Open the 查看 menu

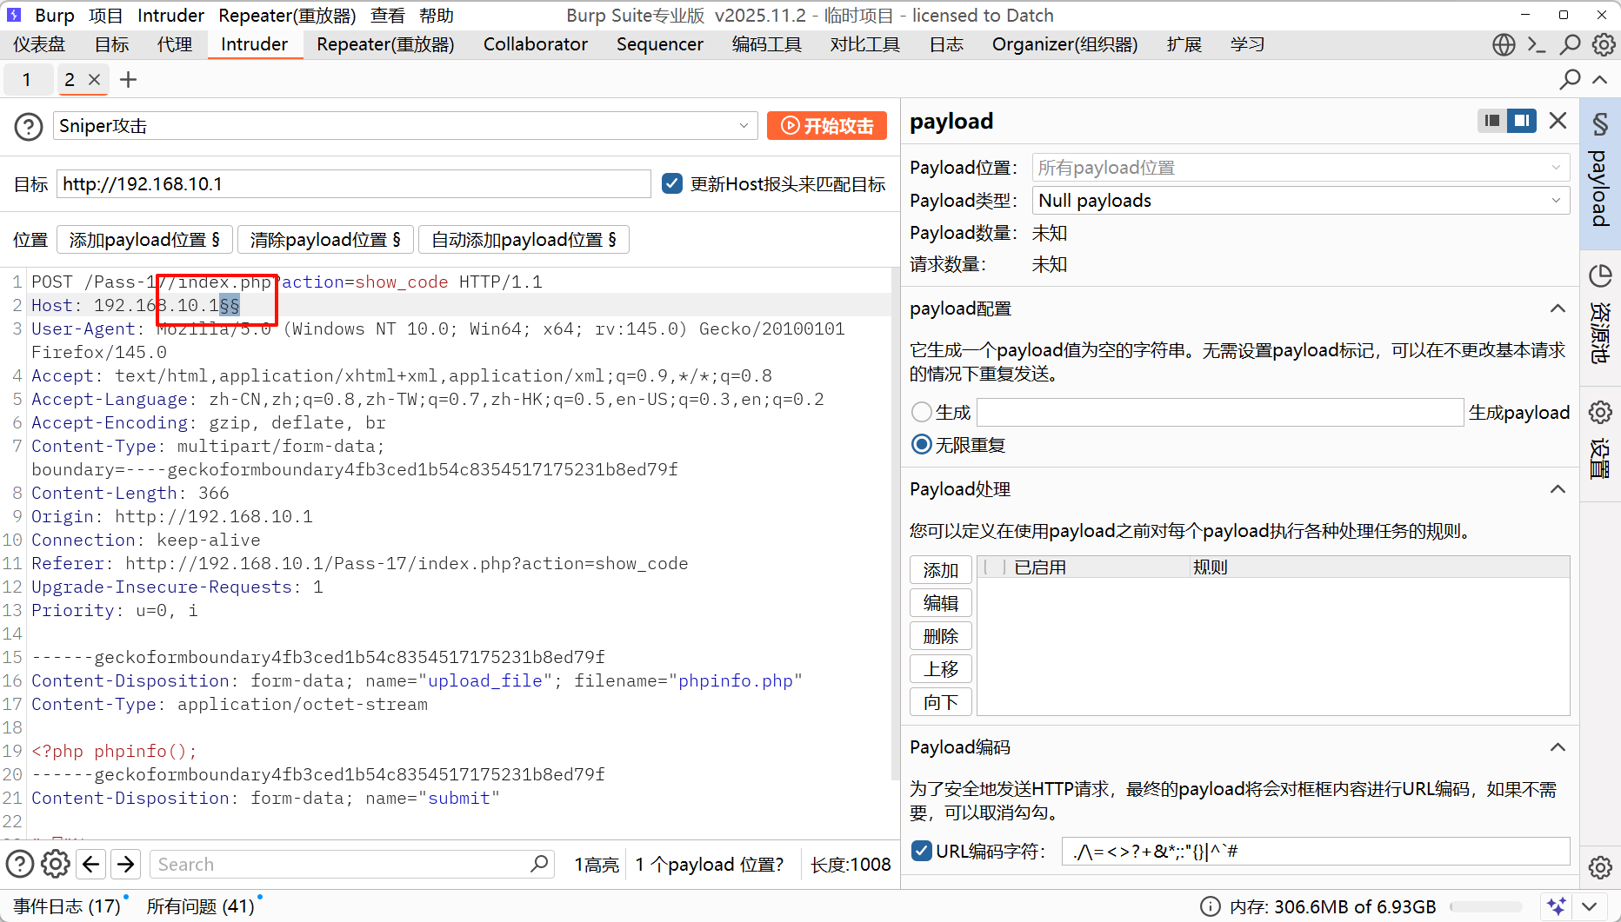[388, 16]
